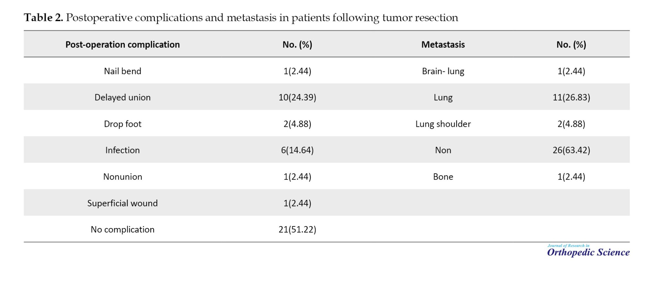Click the Infection row label
This screenshot has width=648, height=284.
(x=122, y=150)
